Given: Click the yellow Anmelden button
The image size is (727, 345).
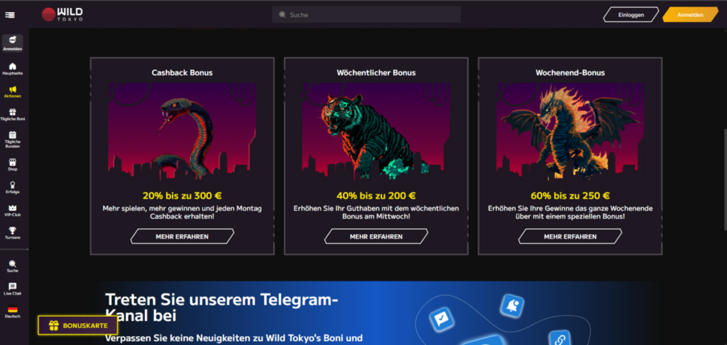Looking at the screenshot, I should pyautogui.click(x=690, y=15).
